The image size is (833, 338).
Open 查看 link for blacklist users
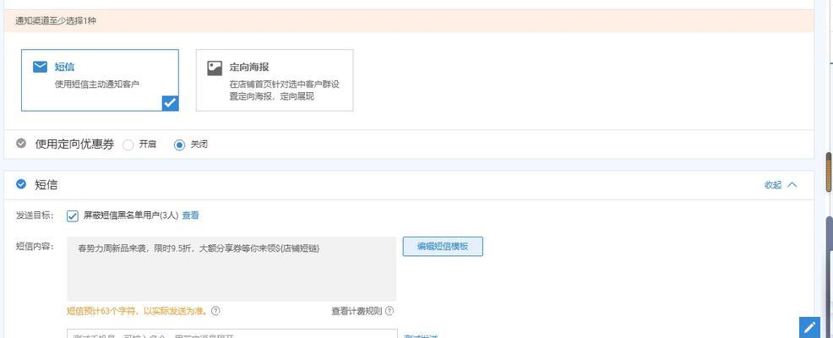tap(191, 215)
